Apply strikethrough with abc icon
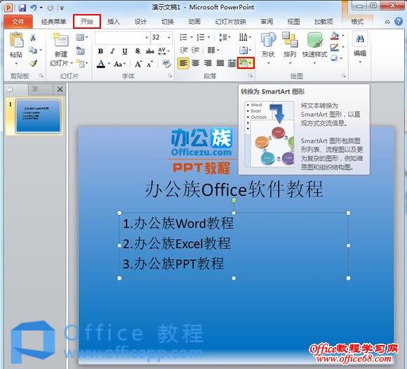Screen dimensions: 407x369 tap(149, 51)
